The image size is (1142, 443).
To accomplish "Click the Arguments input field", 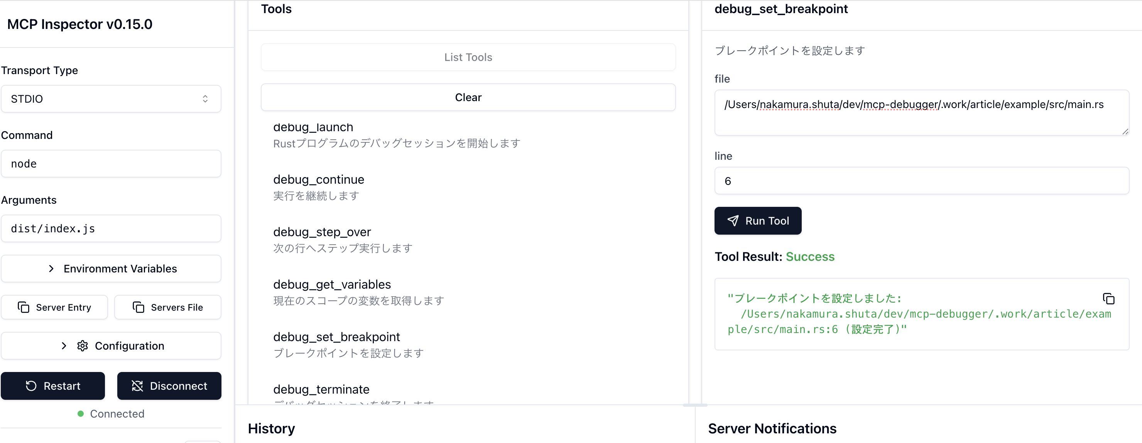I will coord(111,229).
